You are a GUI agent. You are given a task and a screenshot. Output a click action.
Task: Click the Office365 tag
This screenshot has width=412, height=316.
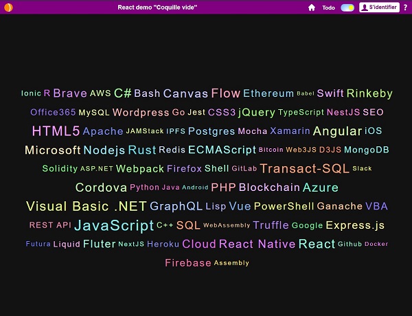(x=53, y=112)
